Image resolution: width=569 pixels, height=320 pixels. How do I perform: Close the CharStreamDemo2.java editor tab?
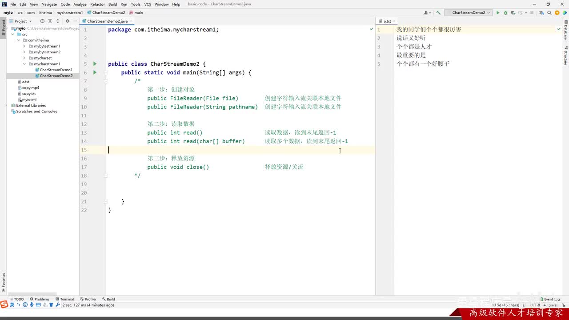pyautogui.click(x=131, y=21)
